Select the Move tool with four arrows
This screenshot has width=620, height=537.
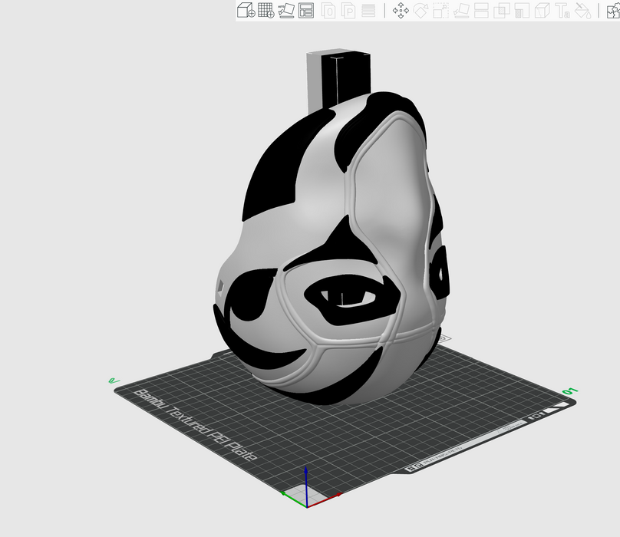click(401, 10)
